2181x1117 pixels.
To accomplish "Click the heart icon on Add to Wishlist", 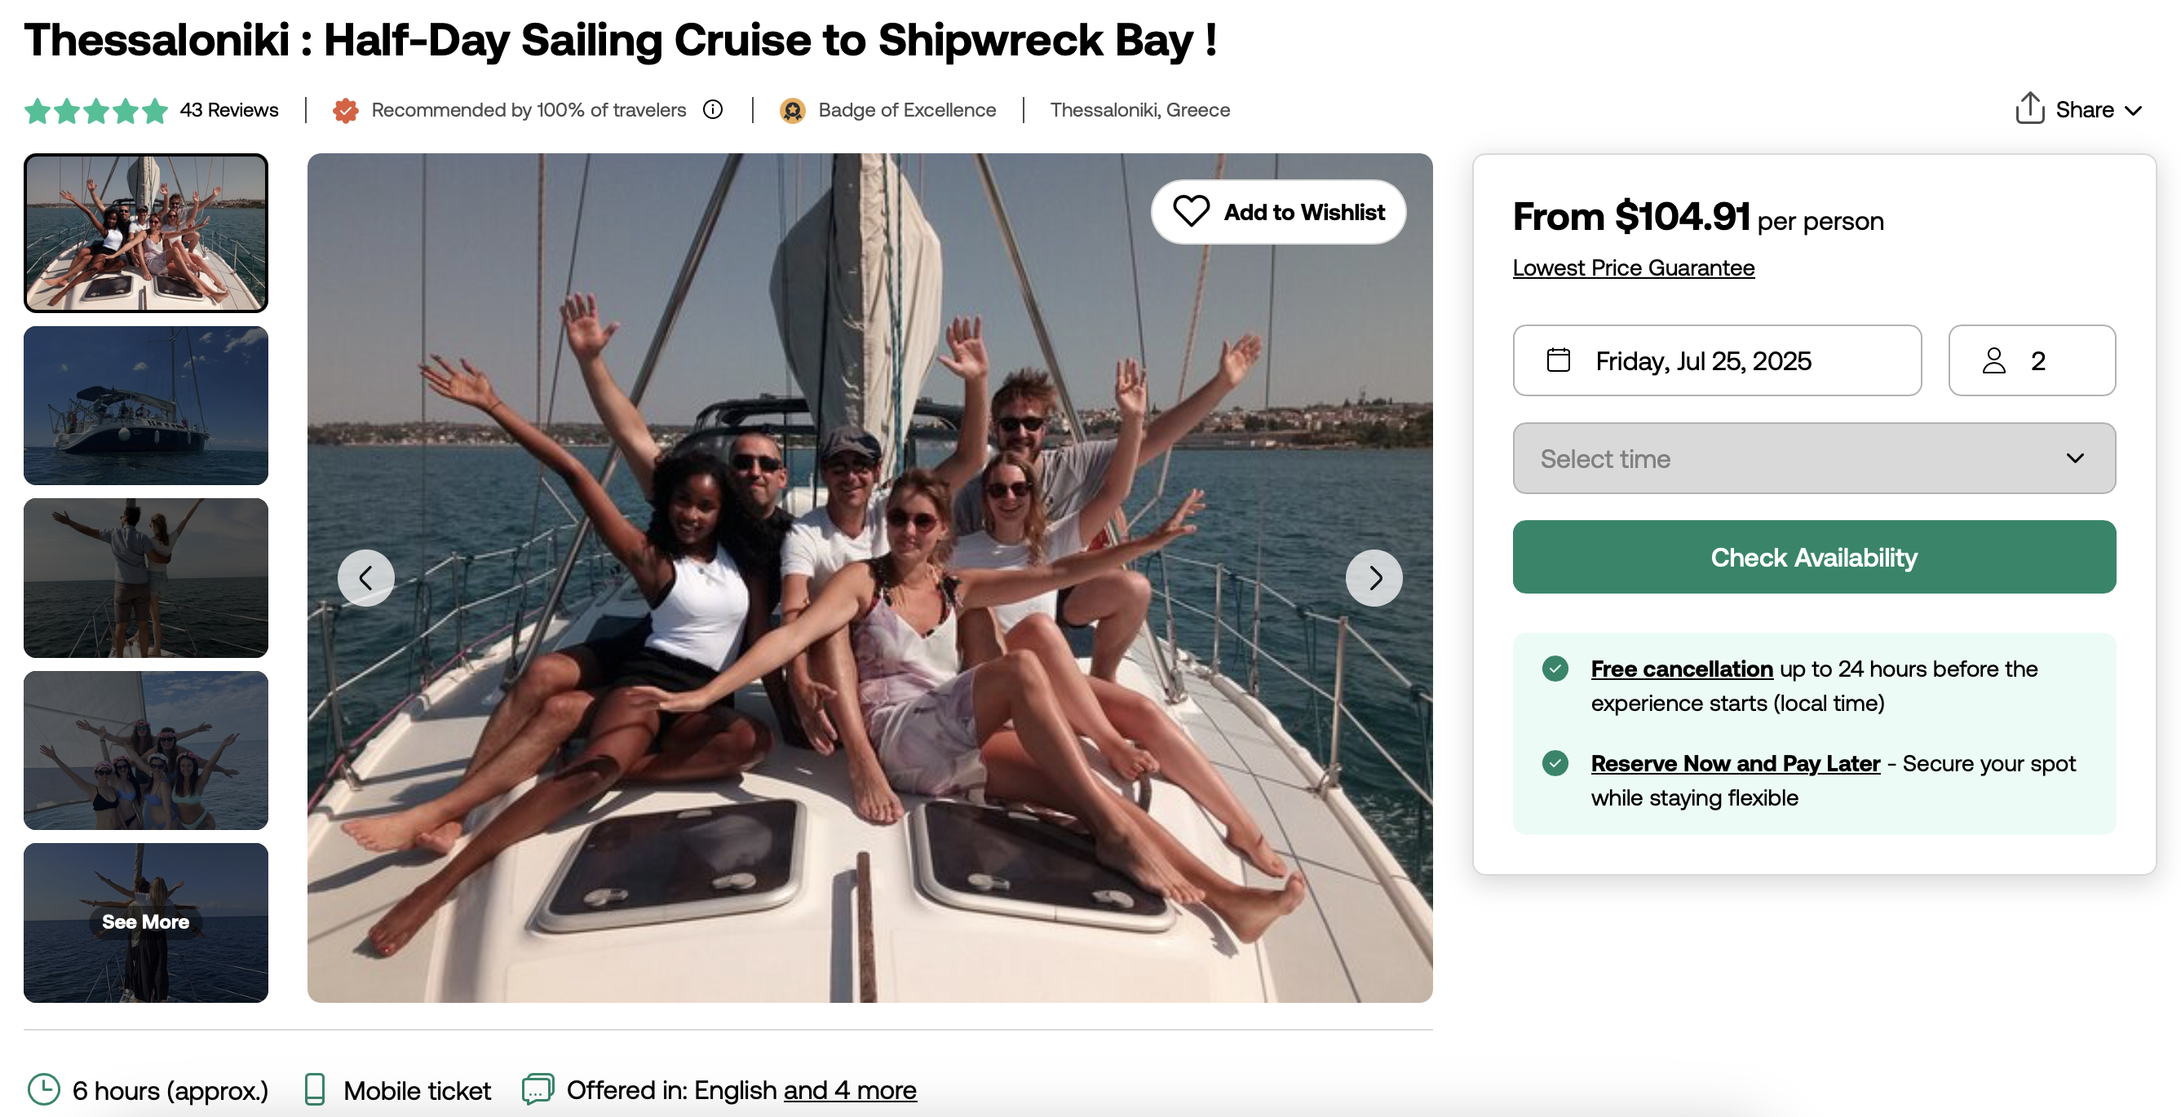I will 1192,211.
